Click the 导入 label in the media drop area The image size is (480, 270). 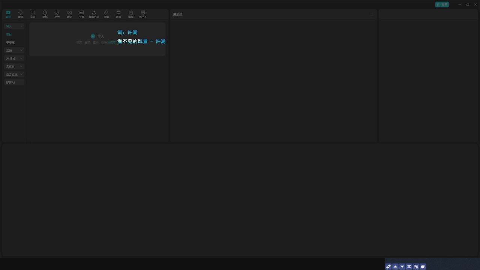click(x=100, y=36)
